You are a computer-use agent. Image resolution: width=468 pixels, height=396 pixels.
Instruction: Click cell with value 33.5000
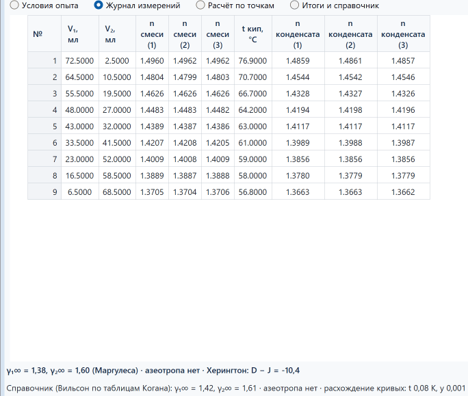coord(80,143)
